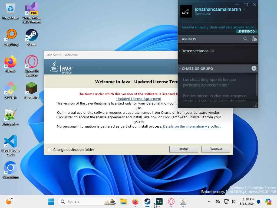Click the Opera GX taskbar icon
Viewport: 277px width, 208px height.
pyautogui.click(x=171, y=201)
